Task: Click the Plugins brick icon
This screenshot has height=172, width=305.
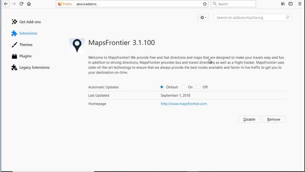Action: click(14, 56)
